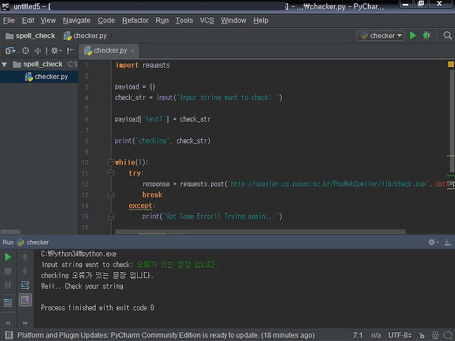Click the pusan.ac.kr URL string on line 12
The height and width of the screenshot is (341, 455).
(328, 184)
